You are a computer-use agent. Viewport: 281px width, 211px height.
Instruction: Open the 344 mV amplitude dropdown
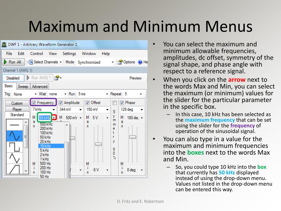(80, 109)
